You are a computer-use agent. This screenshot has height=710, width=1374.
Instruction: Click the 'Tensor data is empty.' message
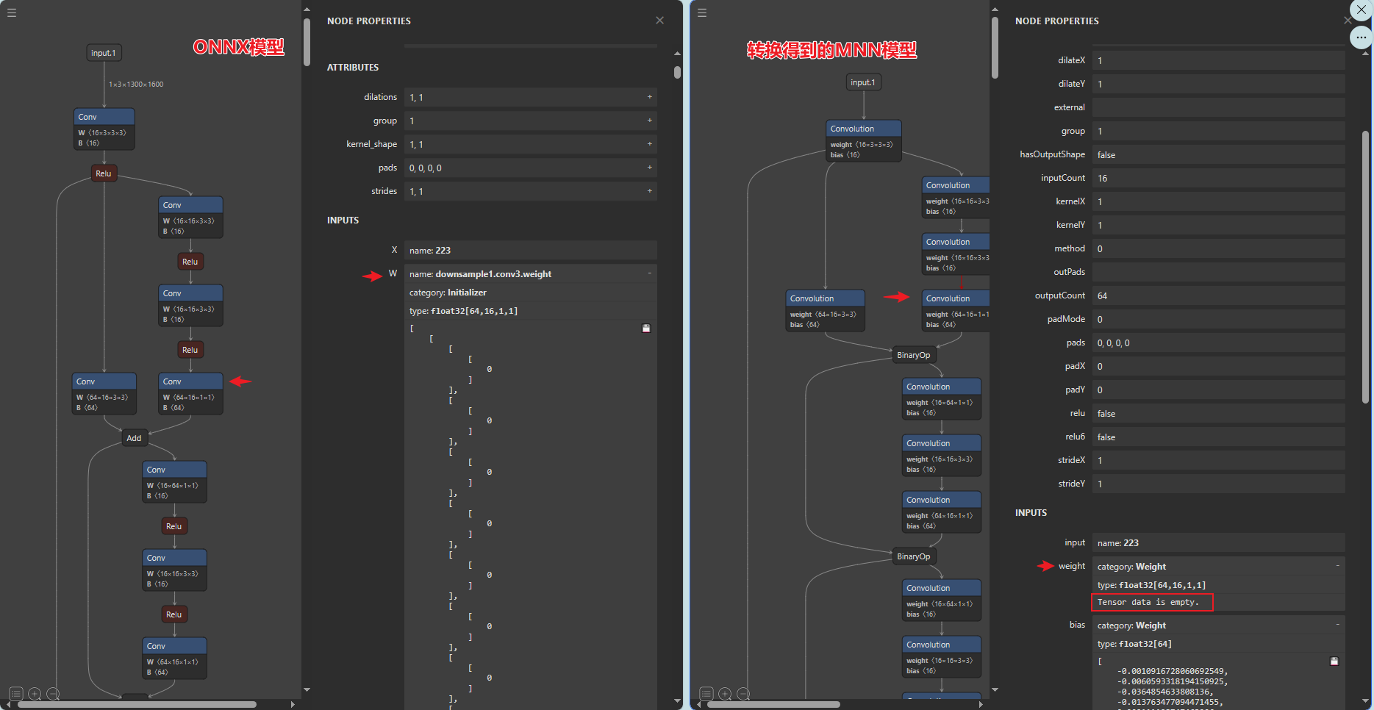pos(1148,602)
